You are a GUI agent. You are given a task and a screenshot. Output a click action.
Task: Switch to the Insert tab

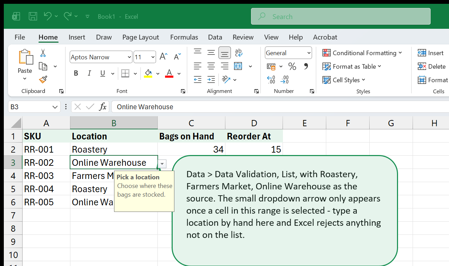[77, 37]
